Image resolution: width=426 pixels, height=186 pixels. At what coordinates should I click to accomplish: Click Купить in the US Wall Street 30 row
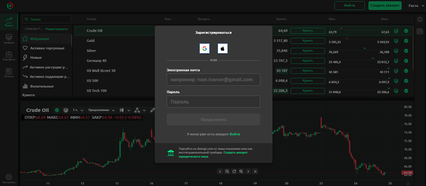click(x=307, y=71)
